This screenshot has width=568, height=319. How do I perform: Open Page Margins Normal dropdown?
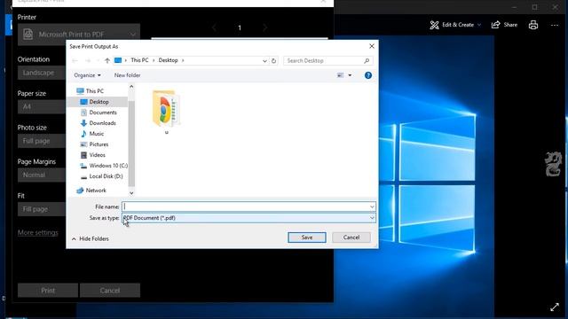pyautogui.click(x=42, y=175)
